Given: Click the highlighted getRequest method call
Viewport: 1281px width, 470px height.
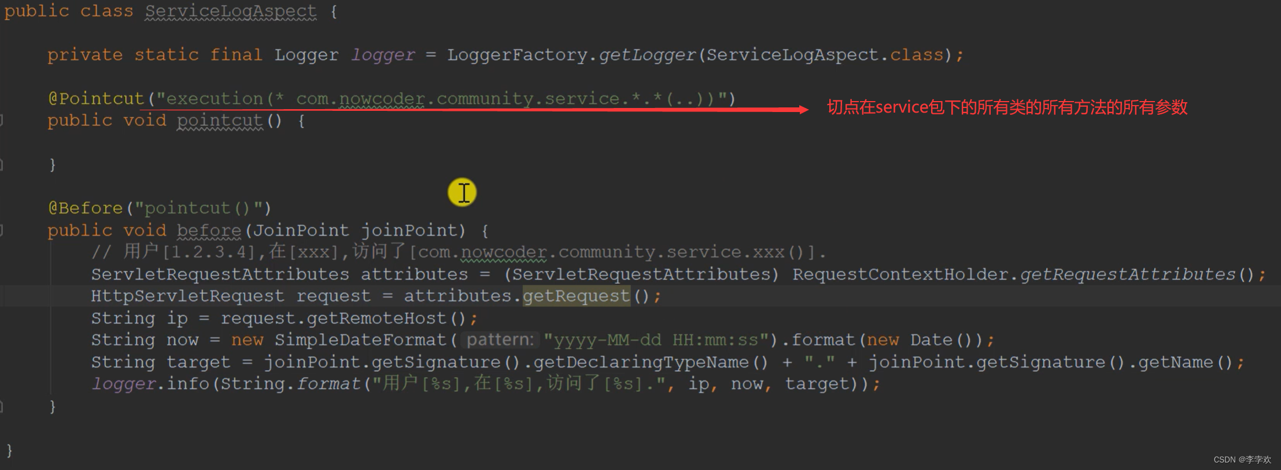Looking at the screenshot, I should coord(577,296).
